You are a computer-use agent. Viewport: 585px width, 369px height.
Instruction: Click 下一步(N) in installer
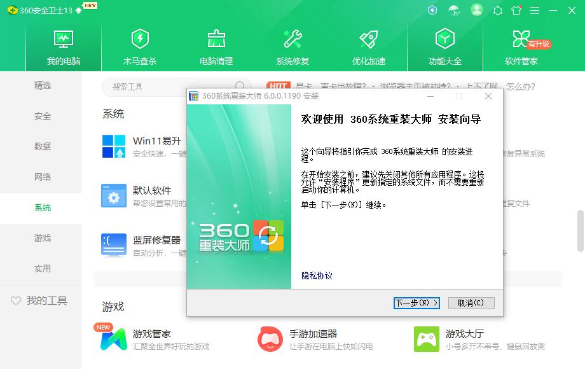click(x=416, y=303)
